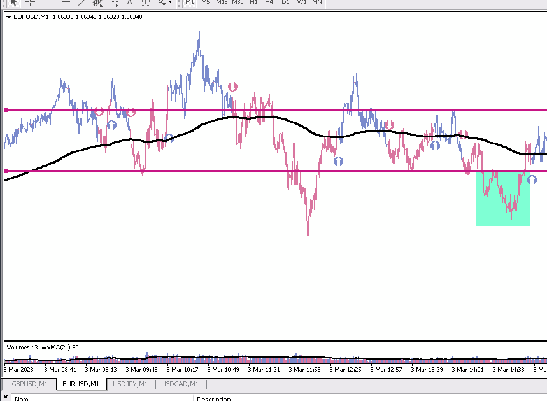The height and width of the screenshot is (401, 547).
Task: Expand the EURUSD,M1 chart menu triangle
Action: click(9, 17)
